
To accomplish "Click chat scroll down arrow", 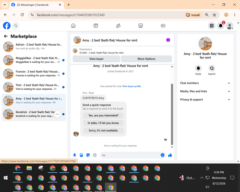I will pos(172,147).
